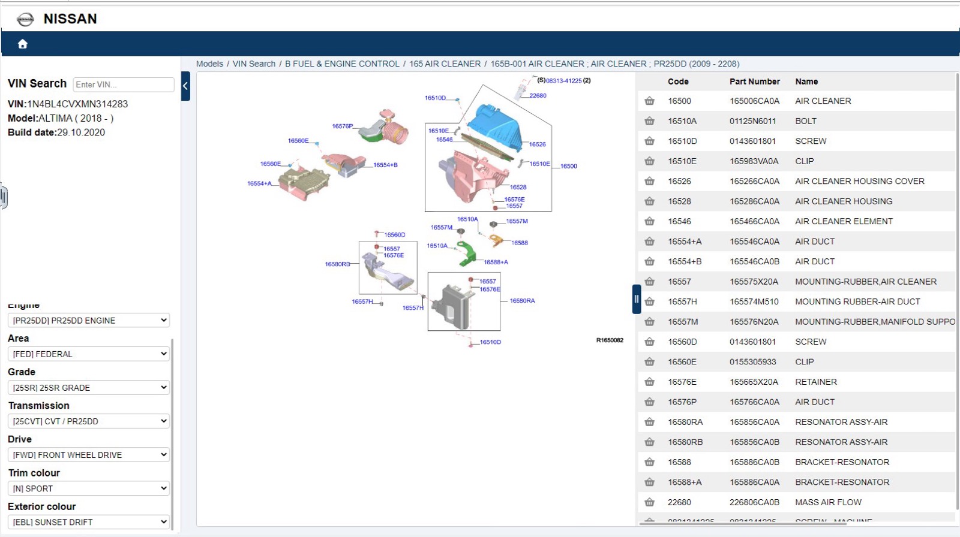The image size is (960, 537).
Task: Open the Drive FRONT WHEEL DRIVE dropdown
Action: tap(89, 455)
